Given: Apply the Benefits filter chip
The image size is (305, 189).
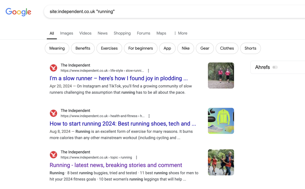Looking at the screenshot, I should pos(83,48).
